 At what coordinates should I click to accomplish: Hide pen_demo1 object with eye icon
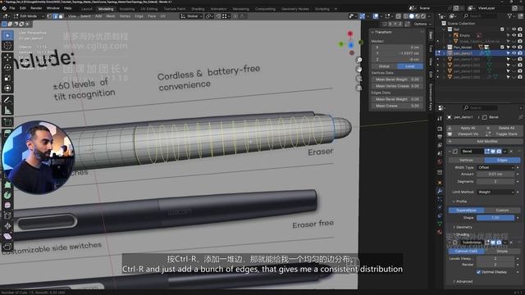tap(514, 52)
